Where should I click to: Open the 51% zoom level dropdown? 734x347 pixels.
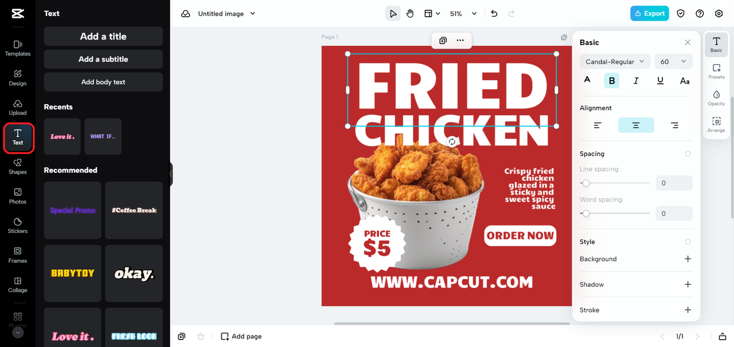(x=463, y=14)
